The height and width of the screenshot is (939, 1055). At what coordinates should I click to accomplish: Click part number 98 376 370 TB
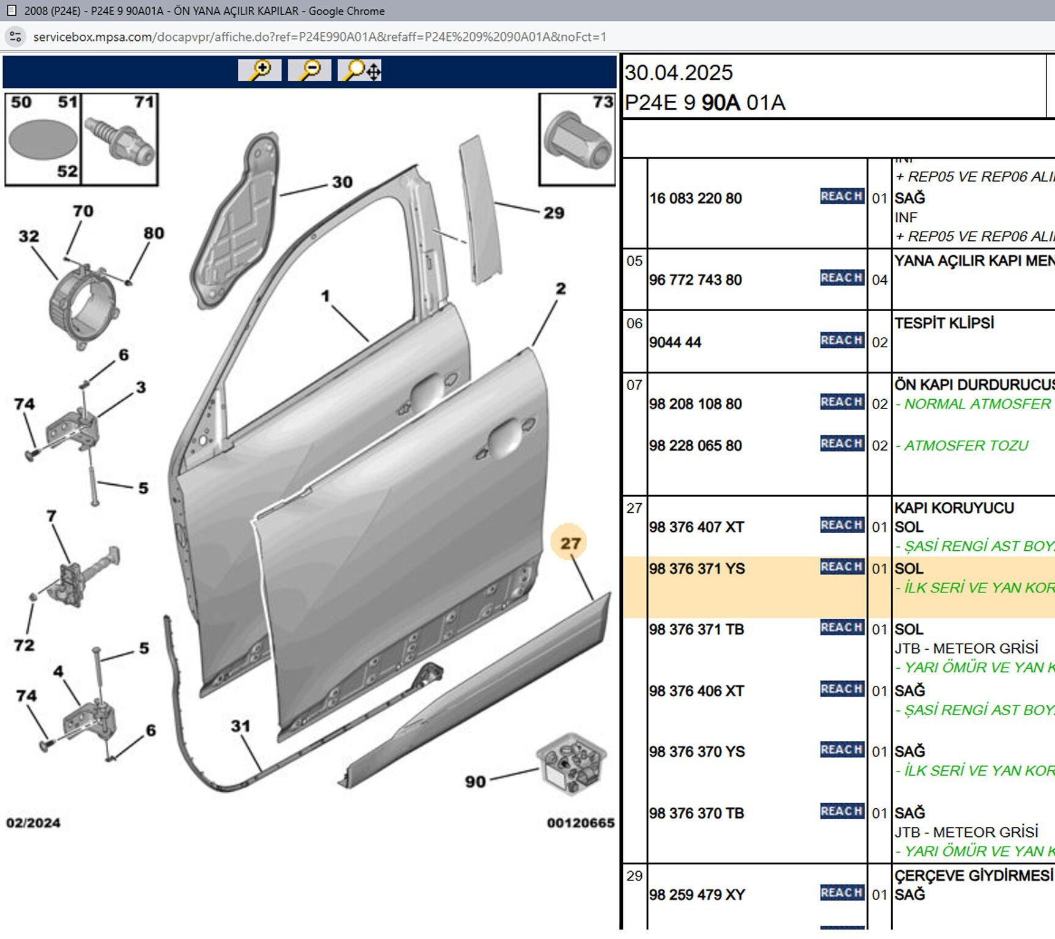pos(697,814)
